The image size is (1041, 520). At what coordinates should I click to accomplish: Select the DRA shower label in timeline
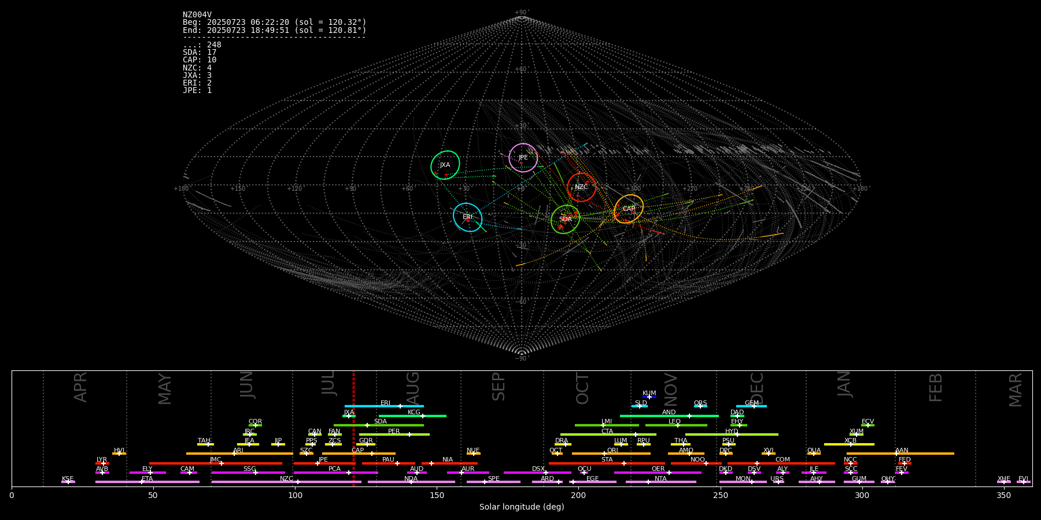click(x=562, y=441)
